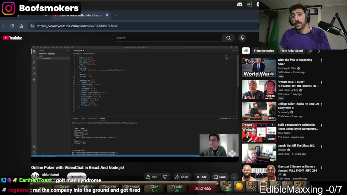The image size is (347, 195).
Task: Open Build a responsive website in React title
Action: pos(298,127)
